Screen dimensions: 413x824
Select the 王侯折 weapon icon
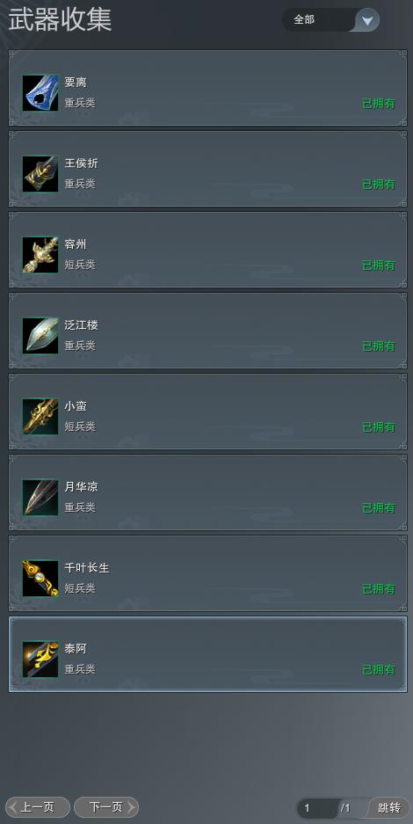click(x=40, y=173)
